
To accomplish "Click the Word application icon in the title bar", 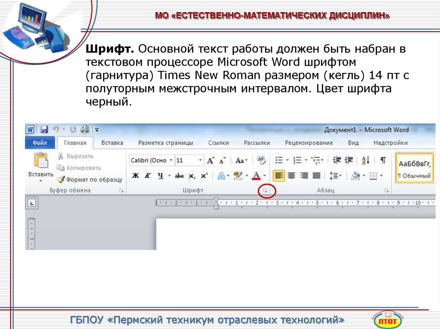I will [x=30, y=130].
